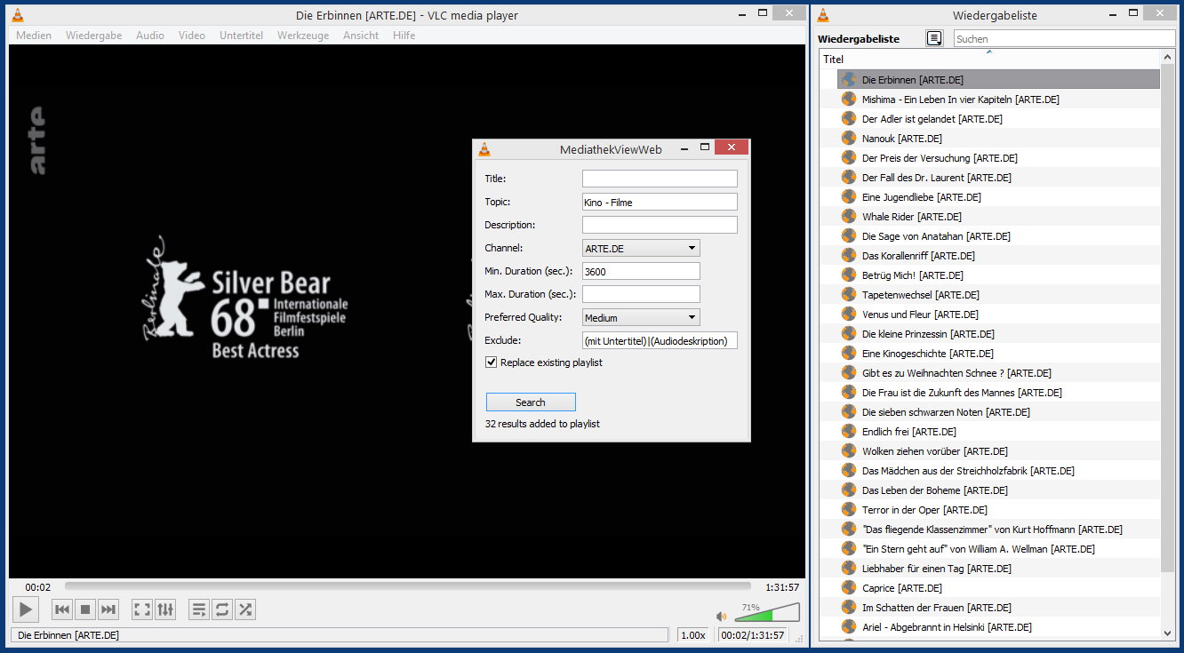
Task: Click icon beside Die kleine Prinzessin
Action: coord(849,333)
